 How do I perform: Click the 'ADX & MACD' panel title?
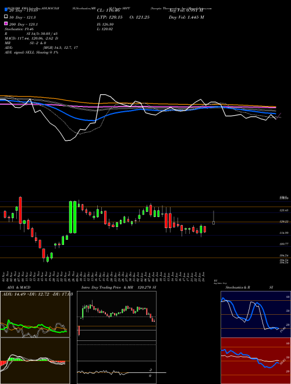tap(19, 287)
